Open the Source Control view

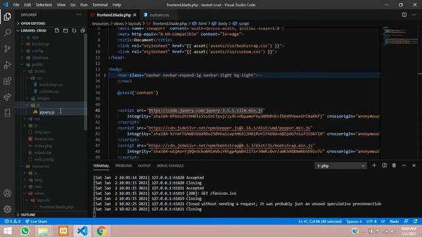point(7,49)
